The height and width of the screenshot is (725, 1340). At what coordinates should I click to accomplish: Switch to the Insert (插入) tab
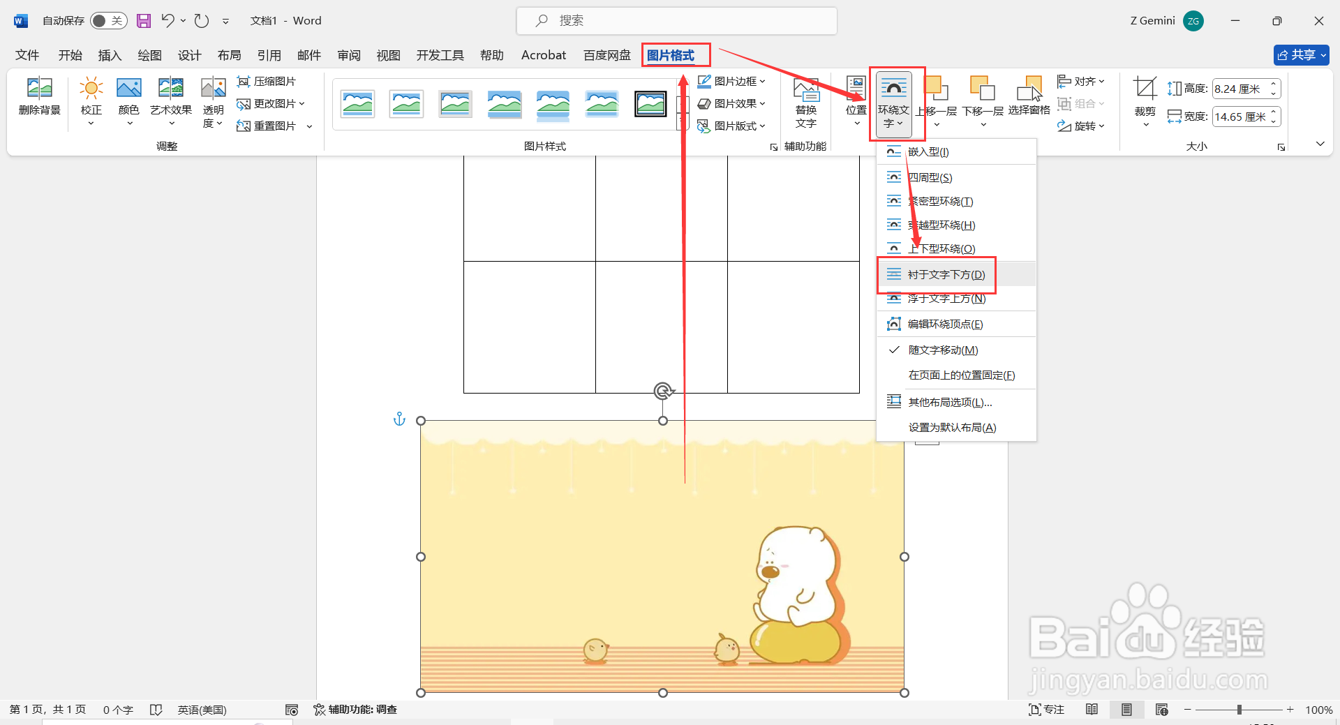[x=110, y=55]
